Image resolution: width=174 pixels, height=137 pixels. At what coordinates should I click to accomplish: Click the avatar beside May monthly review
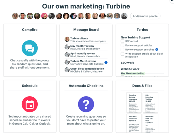pos(67,47)
